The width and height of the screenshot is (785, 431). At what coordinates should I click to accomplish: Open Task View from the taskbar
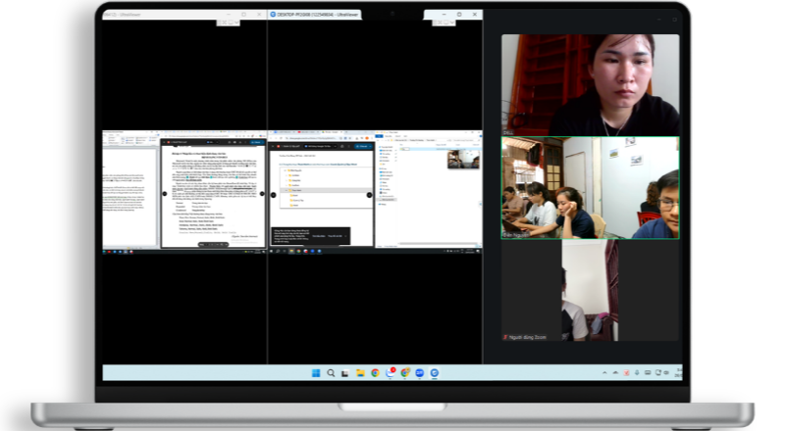pos(345,373)
